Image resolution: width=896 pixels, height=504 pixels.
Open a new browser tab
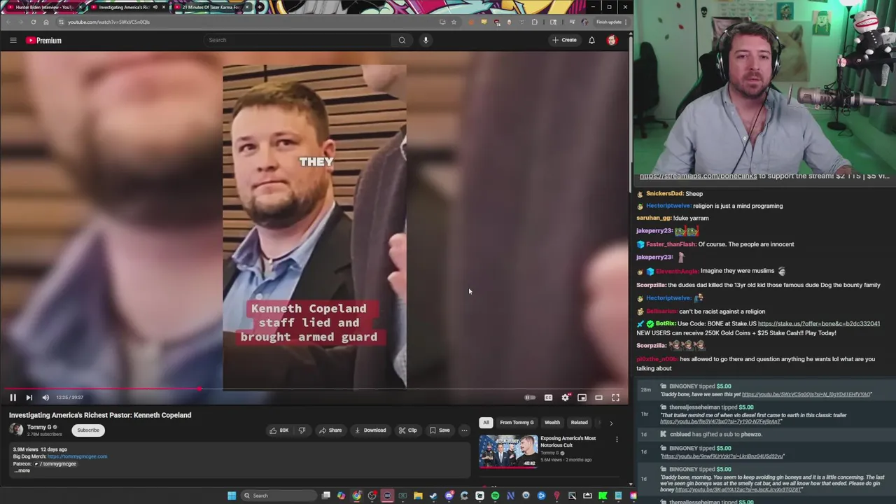[260, 7]
